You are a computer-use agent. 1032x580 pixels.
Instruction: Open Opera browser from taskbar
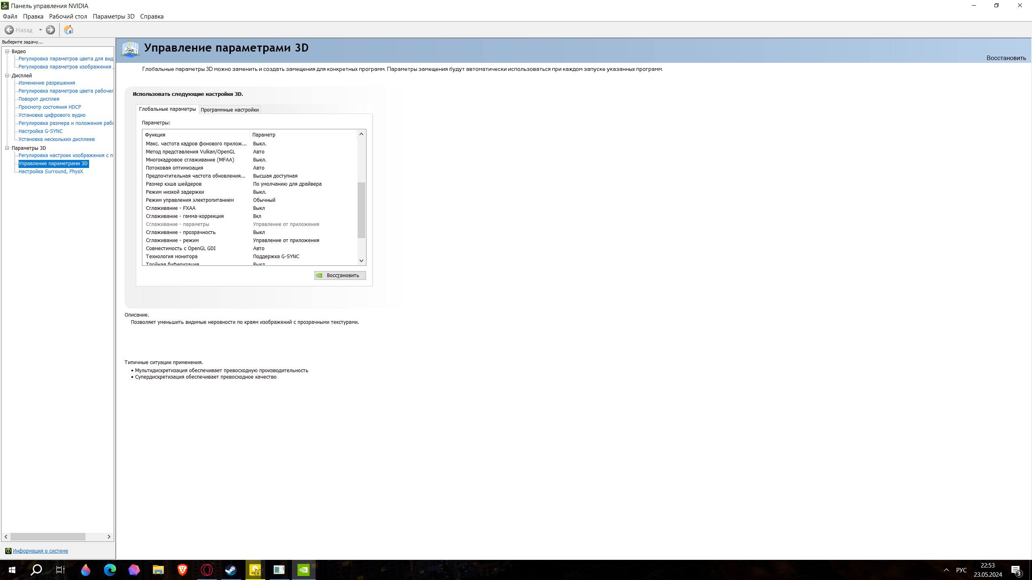[206, 570]
